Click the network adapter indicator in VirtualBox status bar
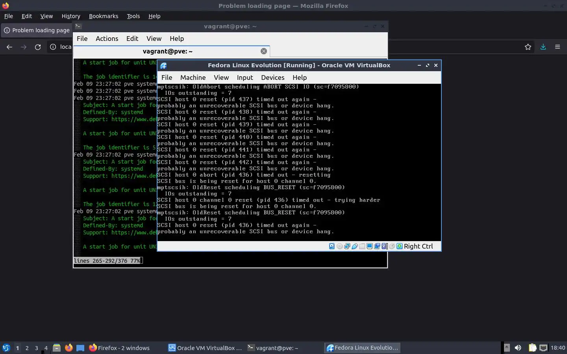 point(347,246)
